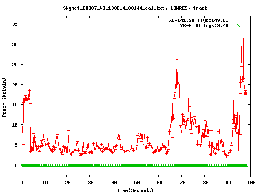This screenshot has width=259, height=194.
Task: Click y-axis tick label 25
Action: [15, 65]
